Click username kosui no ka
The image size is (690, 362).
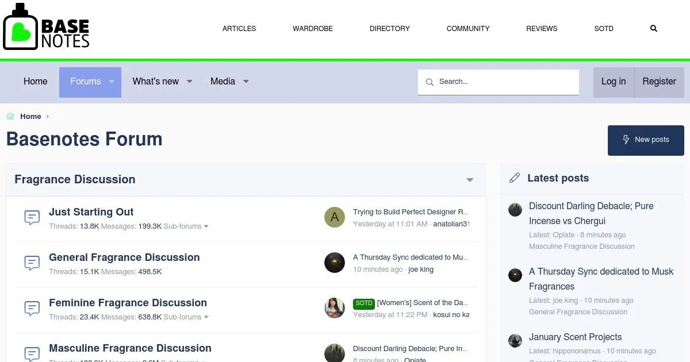[x=451, y=315]
